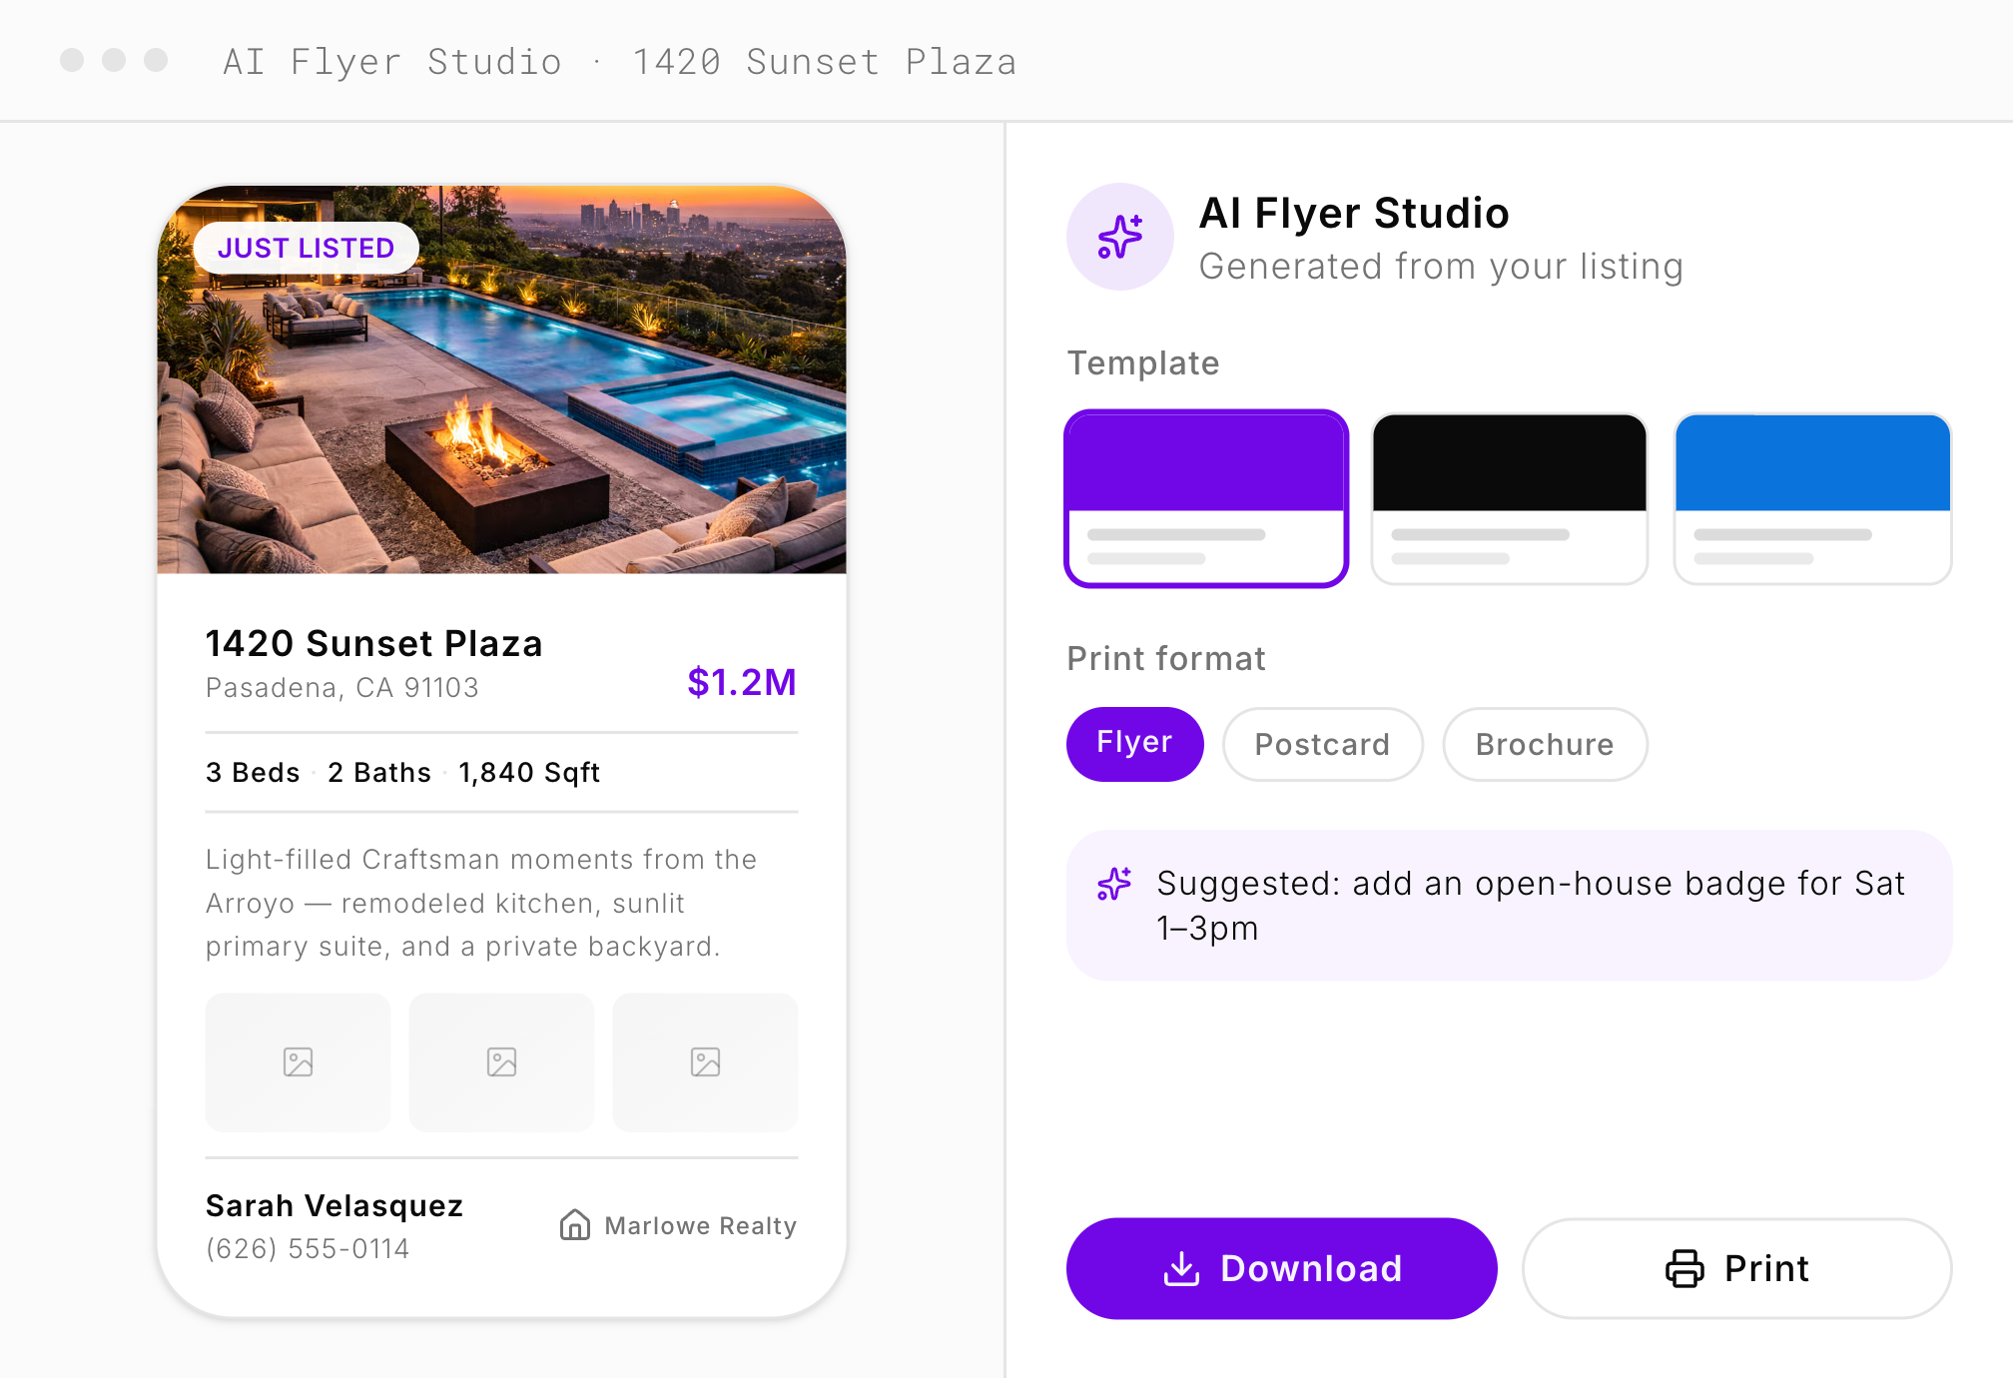Apply the suggested open-house badge
Viewport: 2013px width, 1378px height.
(x=1509, y=906)
